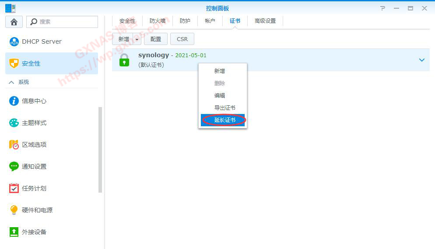Screen dimensions: 435x249
Task: Open Notification settings chat icon
Action: coord(14,166)
